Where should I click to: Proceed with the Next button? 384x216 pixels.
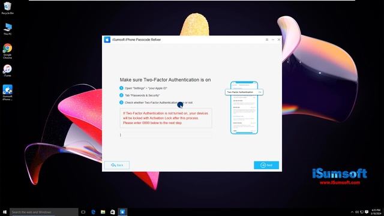[266, 165]
